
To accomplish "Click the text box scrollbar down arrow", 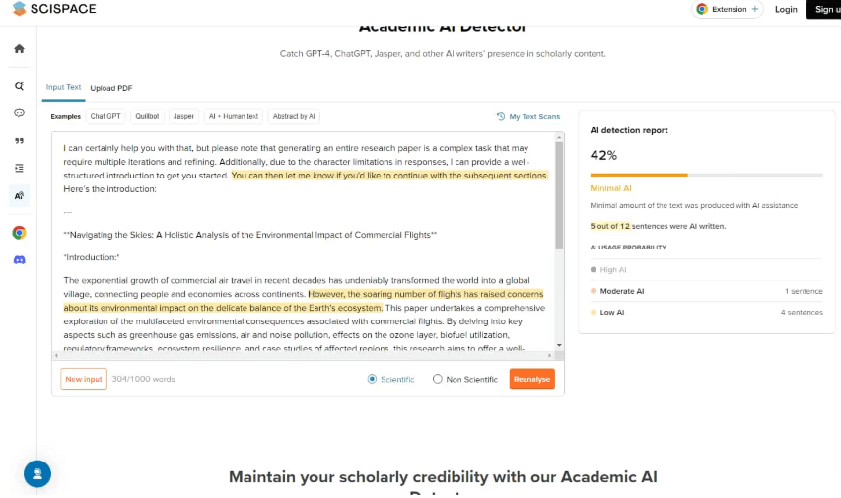I will (x=559, y=345).
